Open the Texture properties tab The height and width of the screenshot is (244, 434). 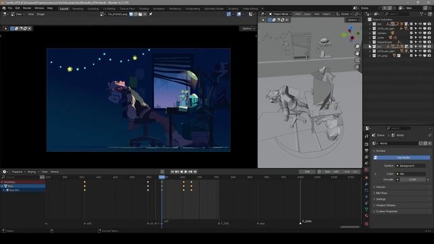(x=366, y=224)
